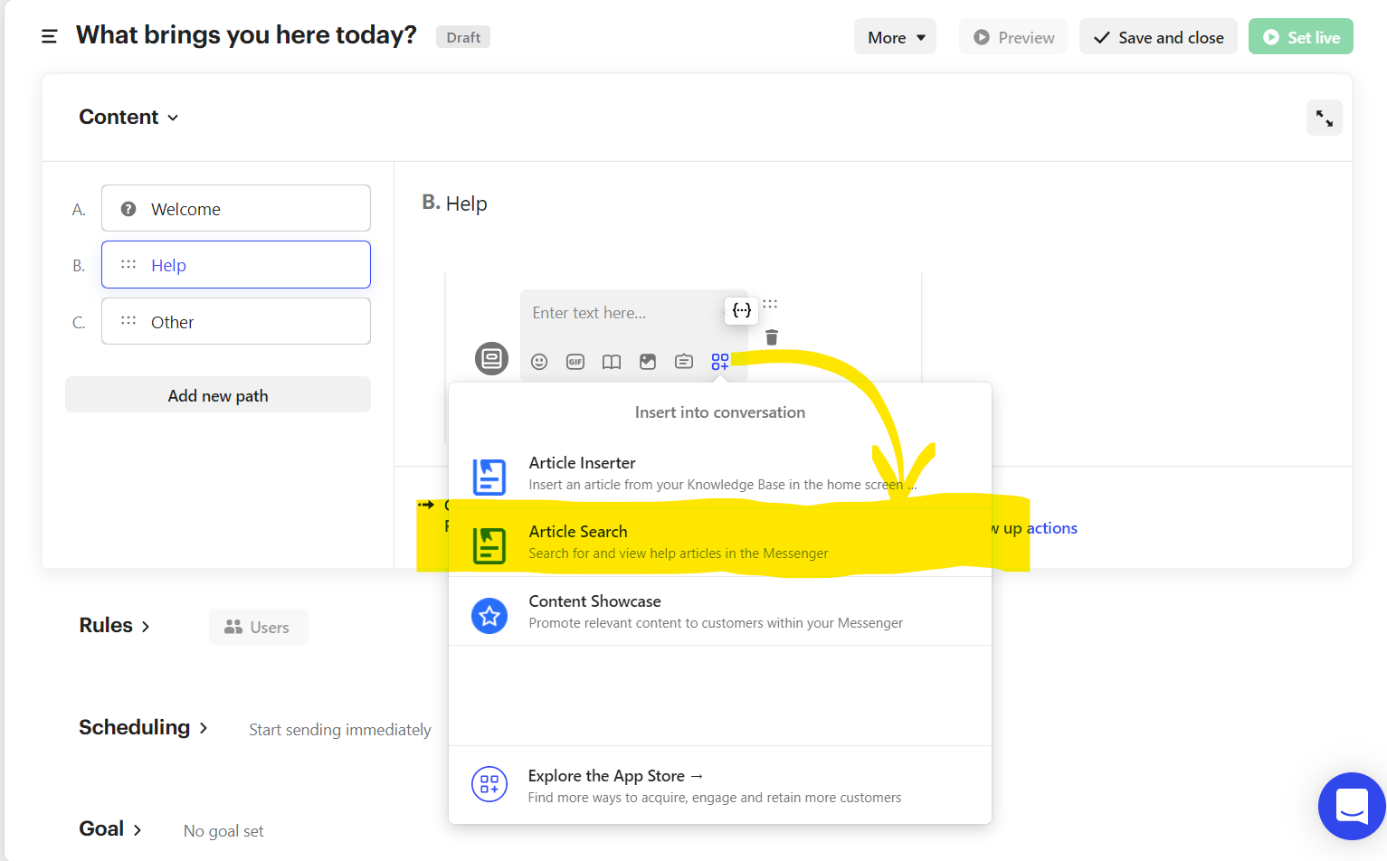1387x861 pixels.
Task: Insert an image into the message
Action: pyautogui.click(x=648, y=362)
